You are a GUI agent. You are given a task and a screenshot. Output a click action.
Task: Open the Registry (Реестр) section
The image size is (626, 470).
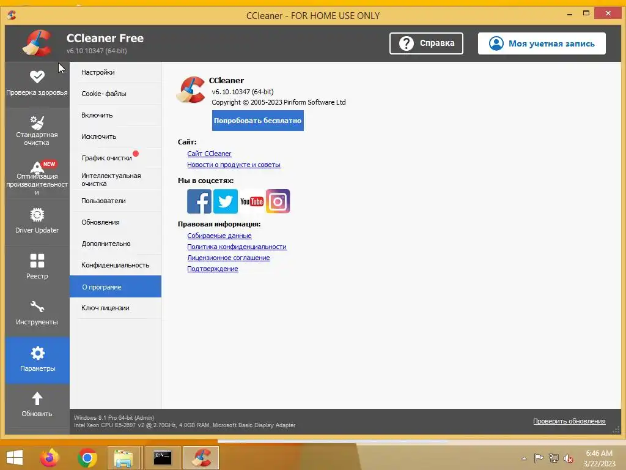pos(37,267)
